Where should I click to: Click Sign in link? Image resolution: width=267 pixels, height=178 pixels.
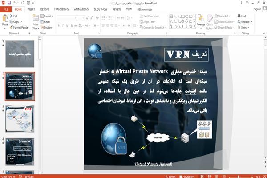pos(257,9)
